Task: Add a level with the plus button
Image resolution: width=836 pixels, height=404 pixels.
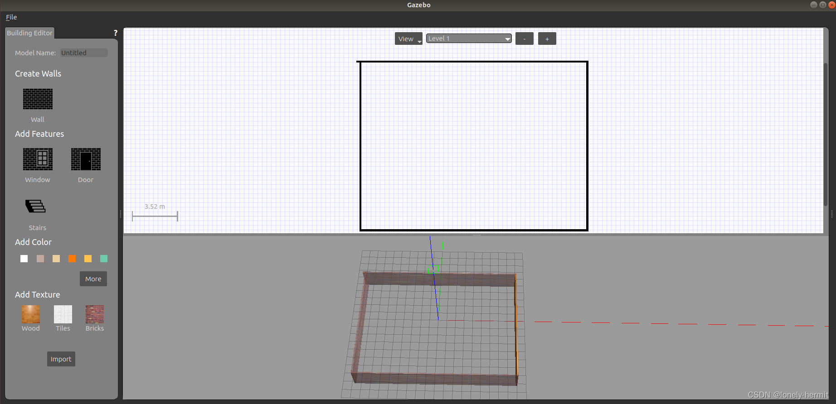Action: click(547, 38)
